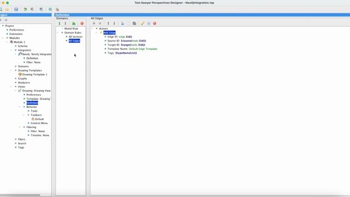
Task: Collapse the Actions node
Action: (92, 28)
